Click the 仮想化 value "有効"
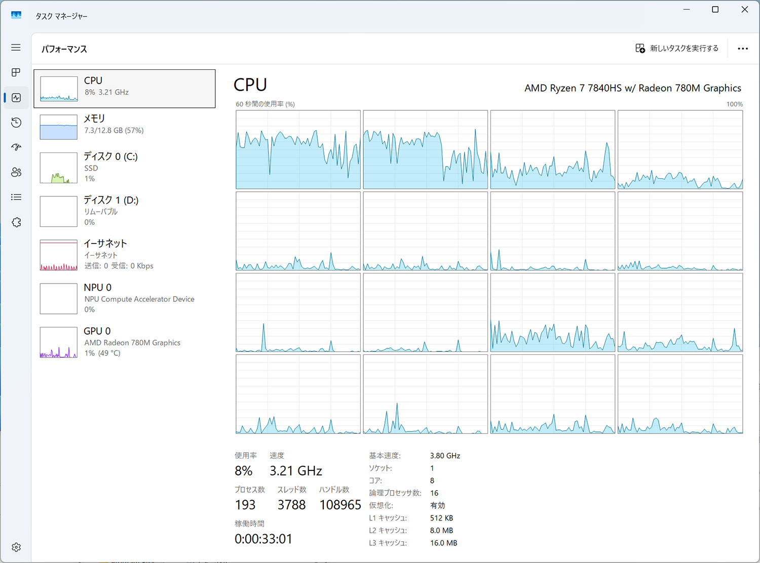This screenshot has height=563, width=760. coord(437,505)
